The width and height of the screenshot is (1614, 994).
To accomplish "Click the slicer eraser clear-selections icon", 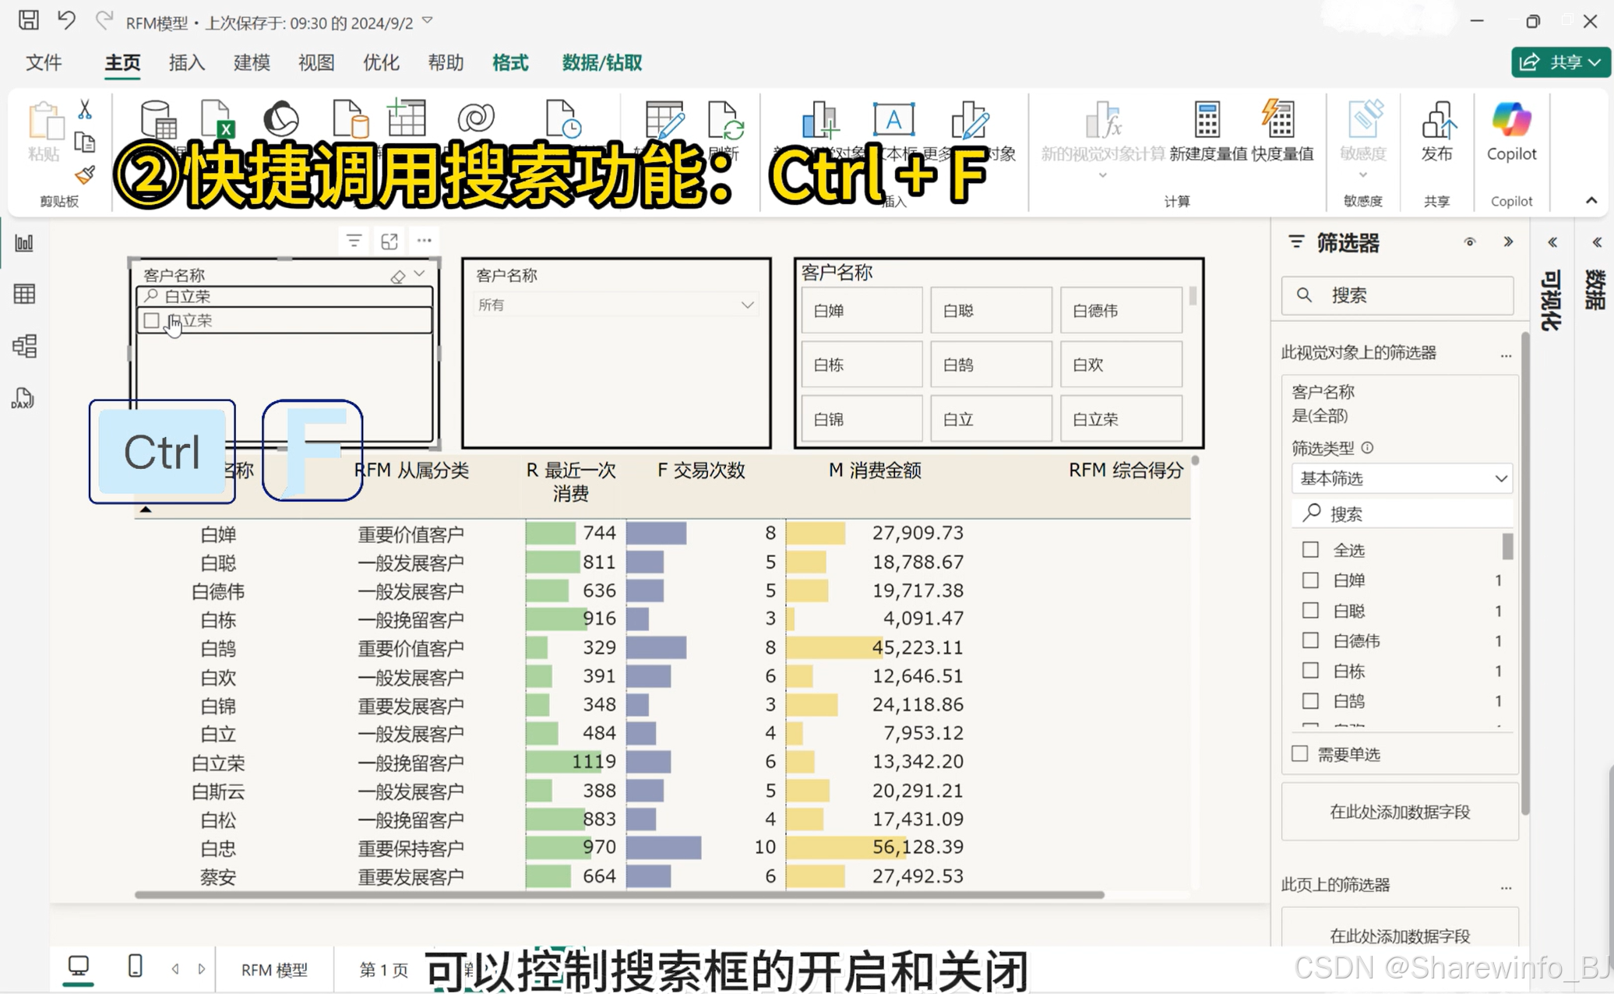I will point(397,277).
